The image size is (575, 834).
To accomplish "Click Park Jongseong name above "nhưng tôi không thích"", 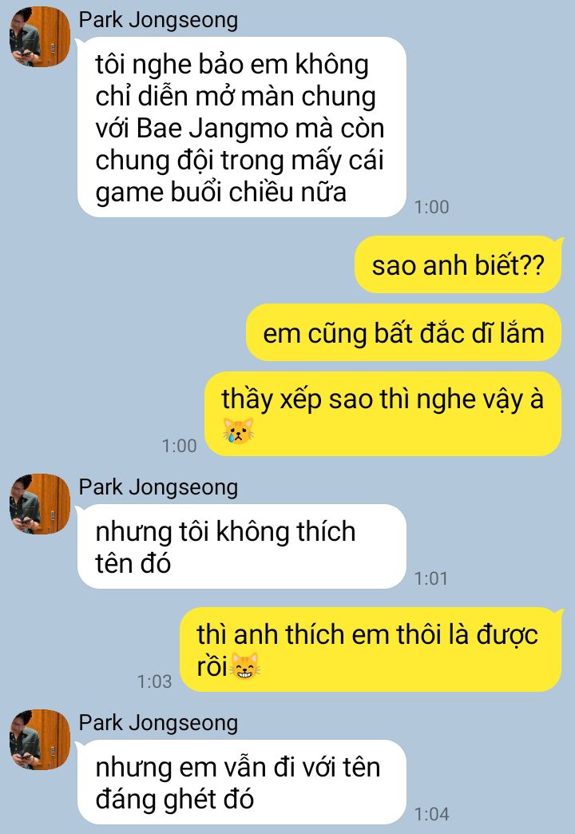I will (158, 488).
